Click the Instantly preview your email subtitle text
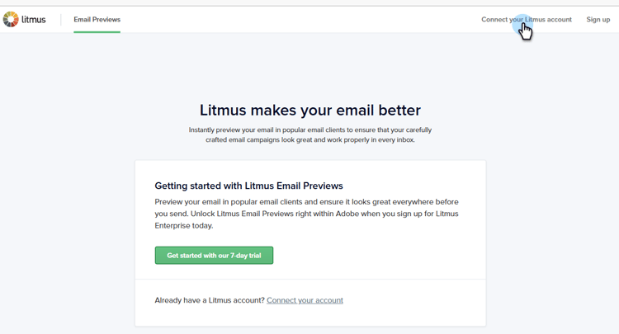Viewport: 619px width, 334px height. 309,135
